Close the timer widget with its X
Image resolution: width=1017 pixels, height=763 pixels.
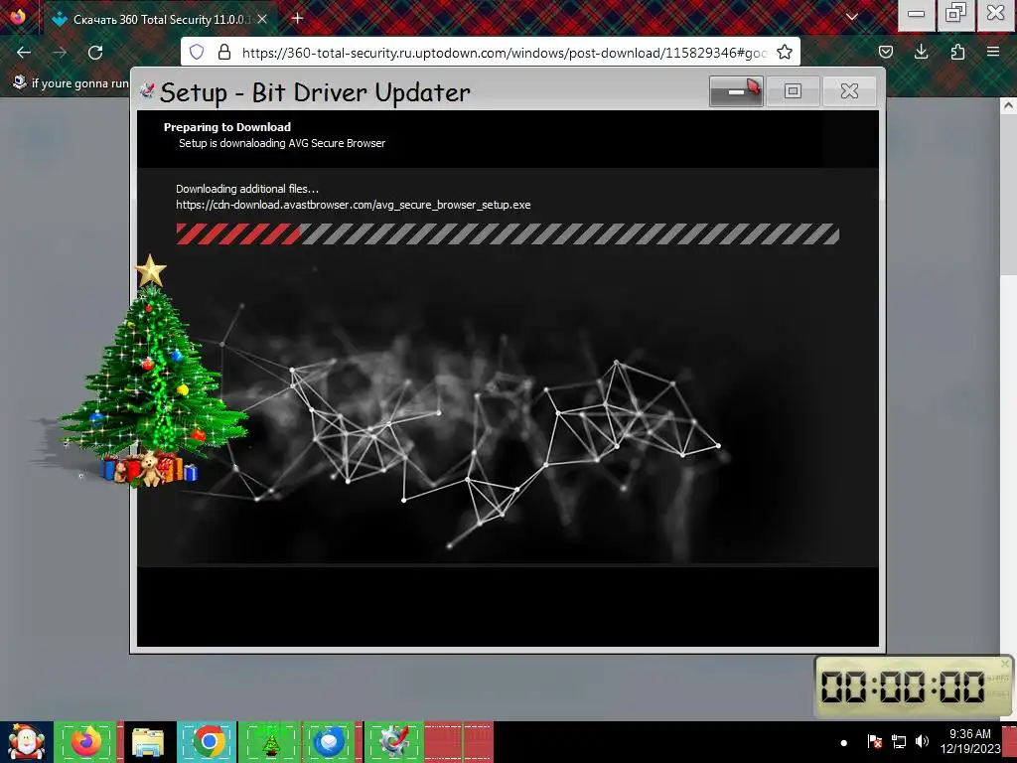tap(1005, 663)
